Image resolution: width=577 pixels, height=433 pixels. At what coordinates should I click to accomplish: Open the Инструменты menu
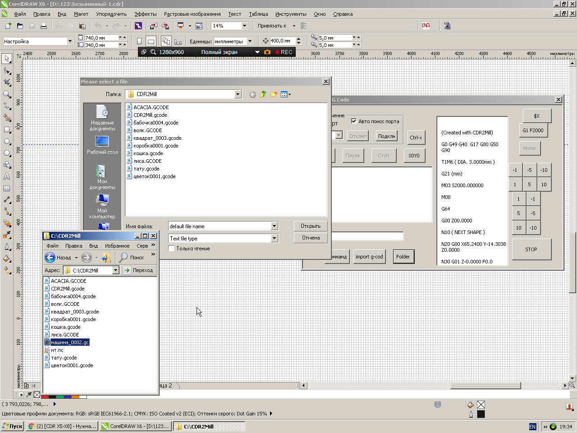[290, 14]
